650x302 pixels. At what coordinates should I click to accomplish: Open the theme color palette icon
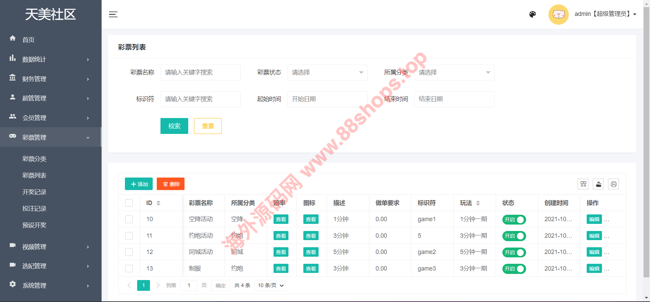(x=533, y=14)
